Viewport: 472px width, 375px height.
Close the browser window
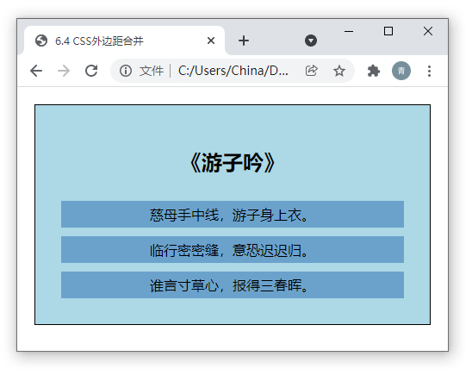[428, 31]
